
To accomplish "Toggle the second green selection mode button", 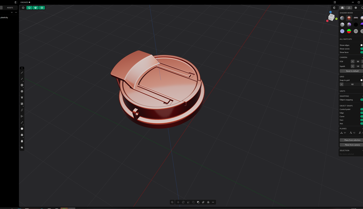I will point(36,8).
